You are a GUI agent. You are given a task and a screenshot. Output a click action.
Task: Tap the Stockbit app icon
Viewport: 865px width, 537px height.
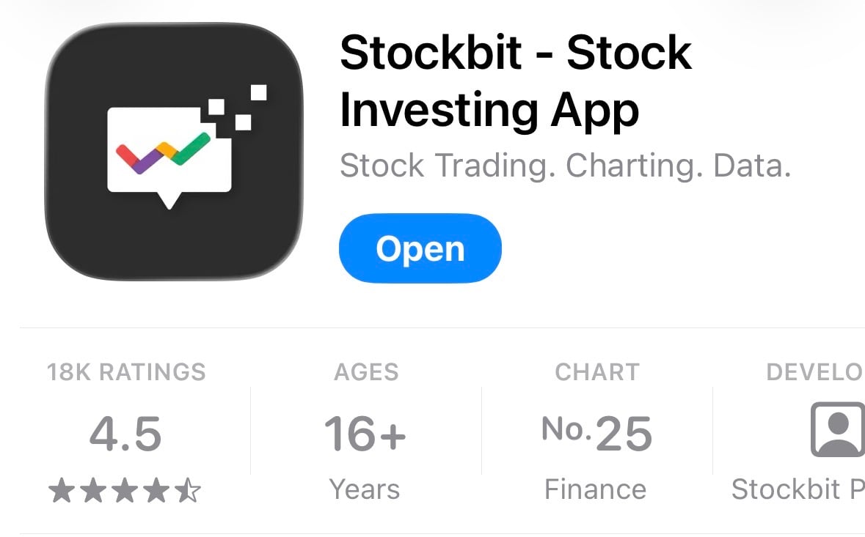click(x=174, y=151)
